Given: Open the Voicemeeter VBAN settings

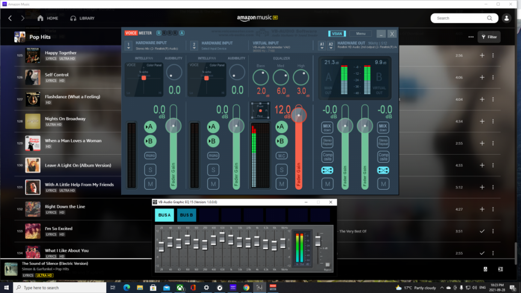Looking at the screenshot, I should [x=337, y=34].
